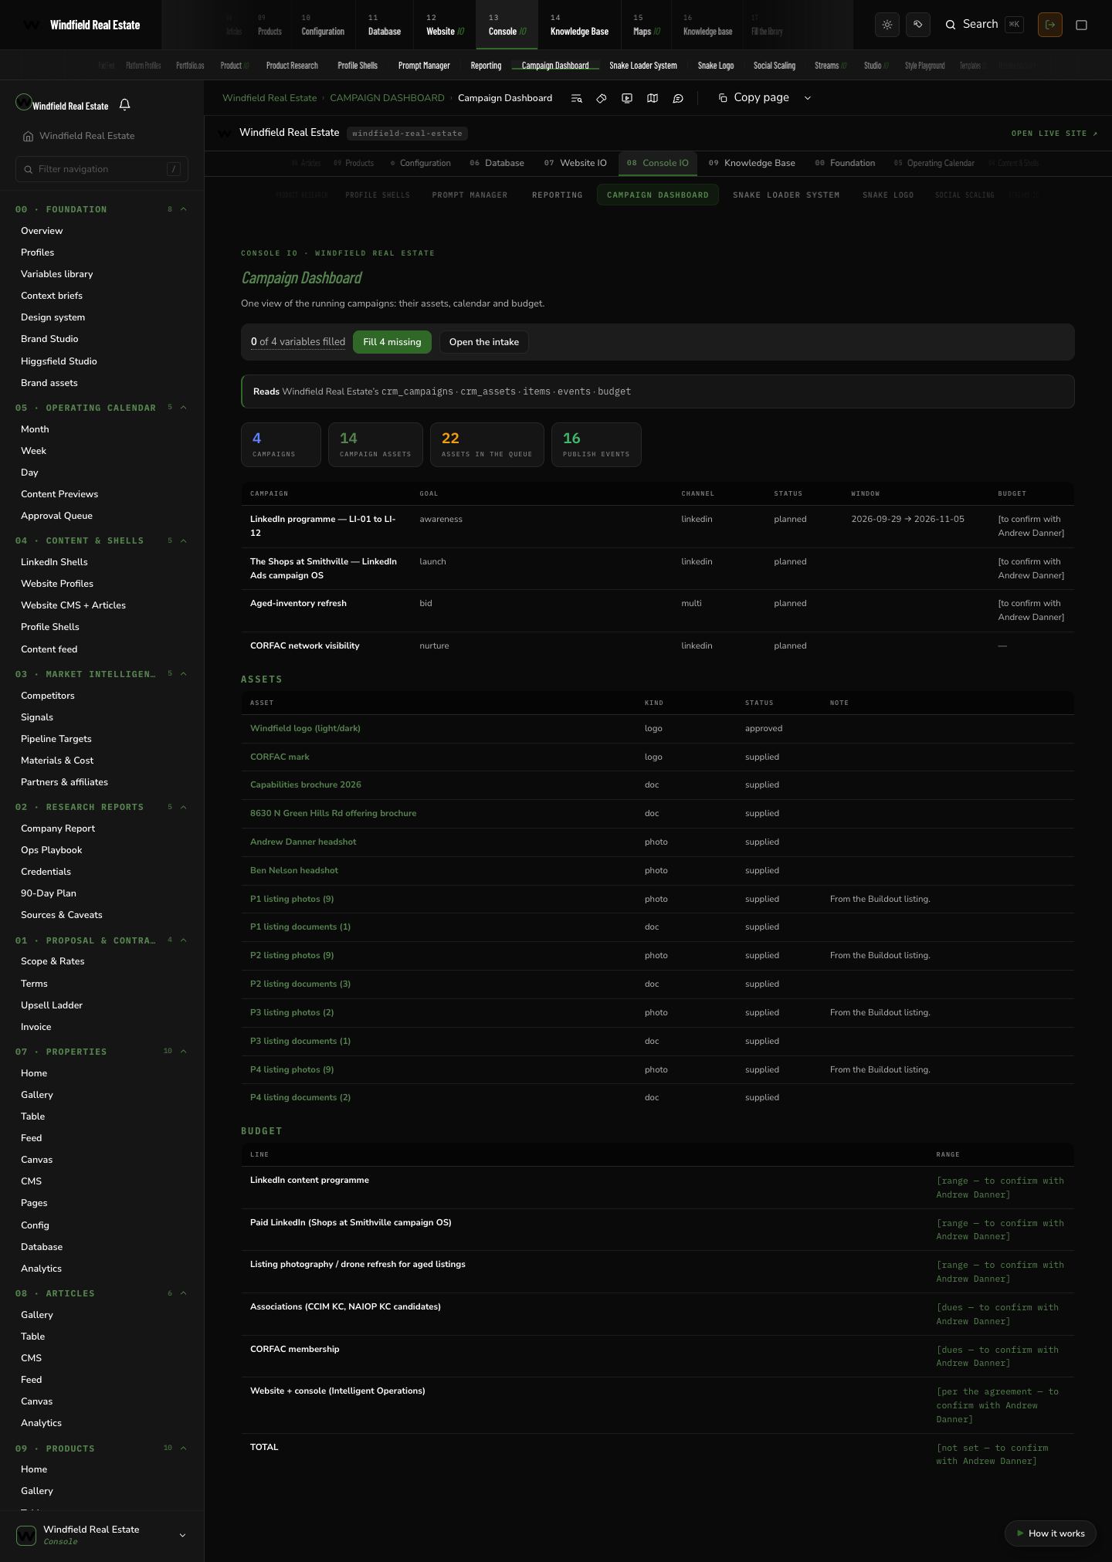Switch to the 11 Database top tab

click(384, 25)
